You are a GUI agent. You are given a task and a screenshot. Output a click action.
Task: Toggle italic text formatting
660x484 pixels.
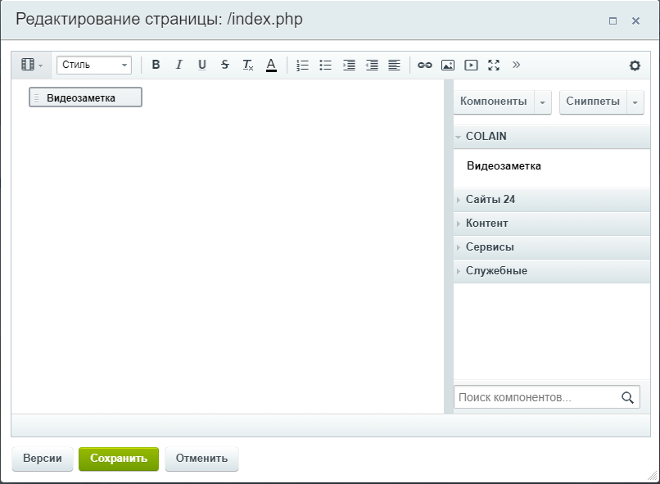pyautogui.click(x=179, y=66)
